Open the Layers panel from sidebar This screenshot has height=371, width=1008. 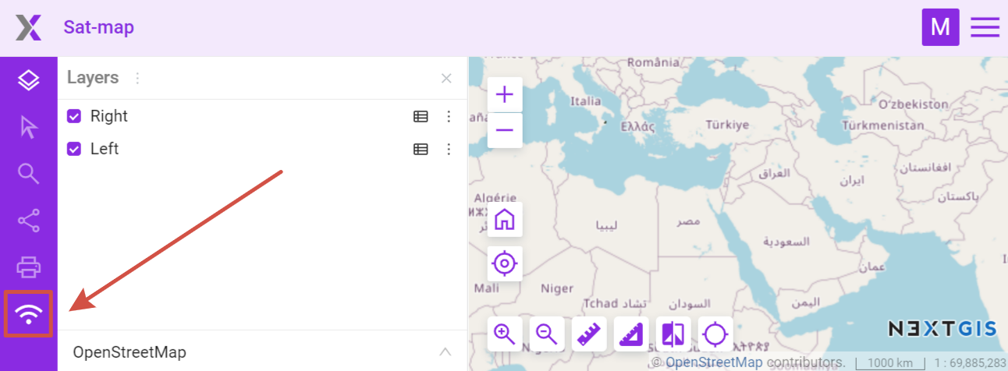tap(29, 79)
